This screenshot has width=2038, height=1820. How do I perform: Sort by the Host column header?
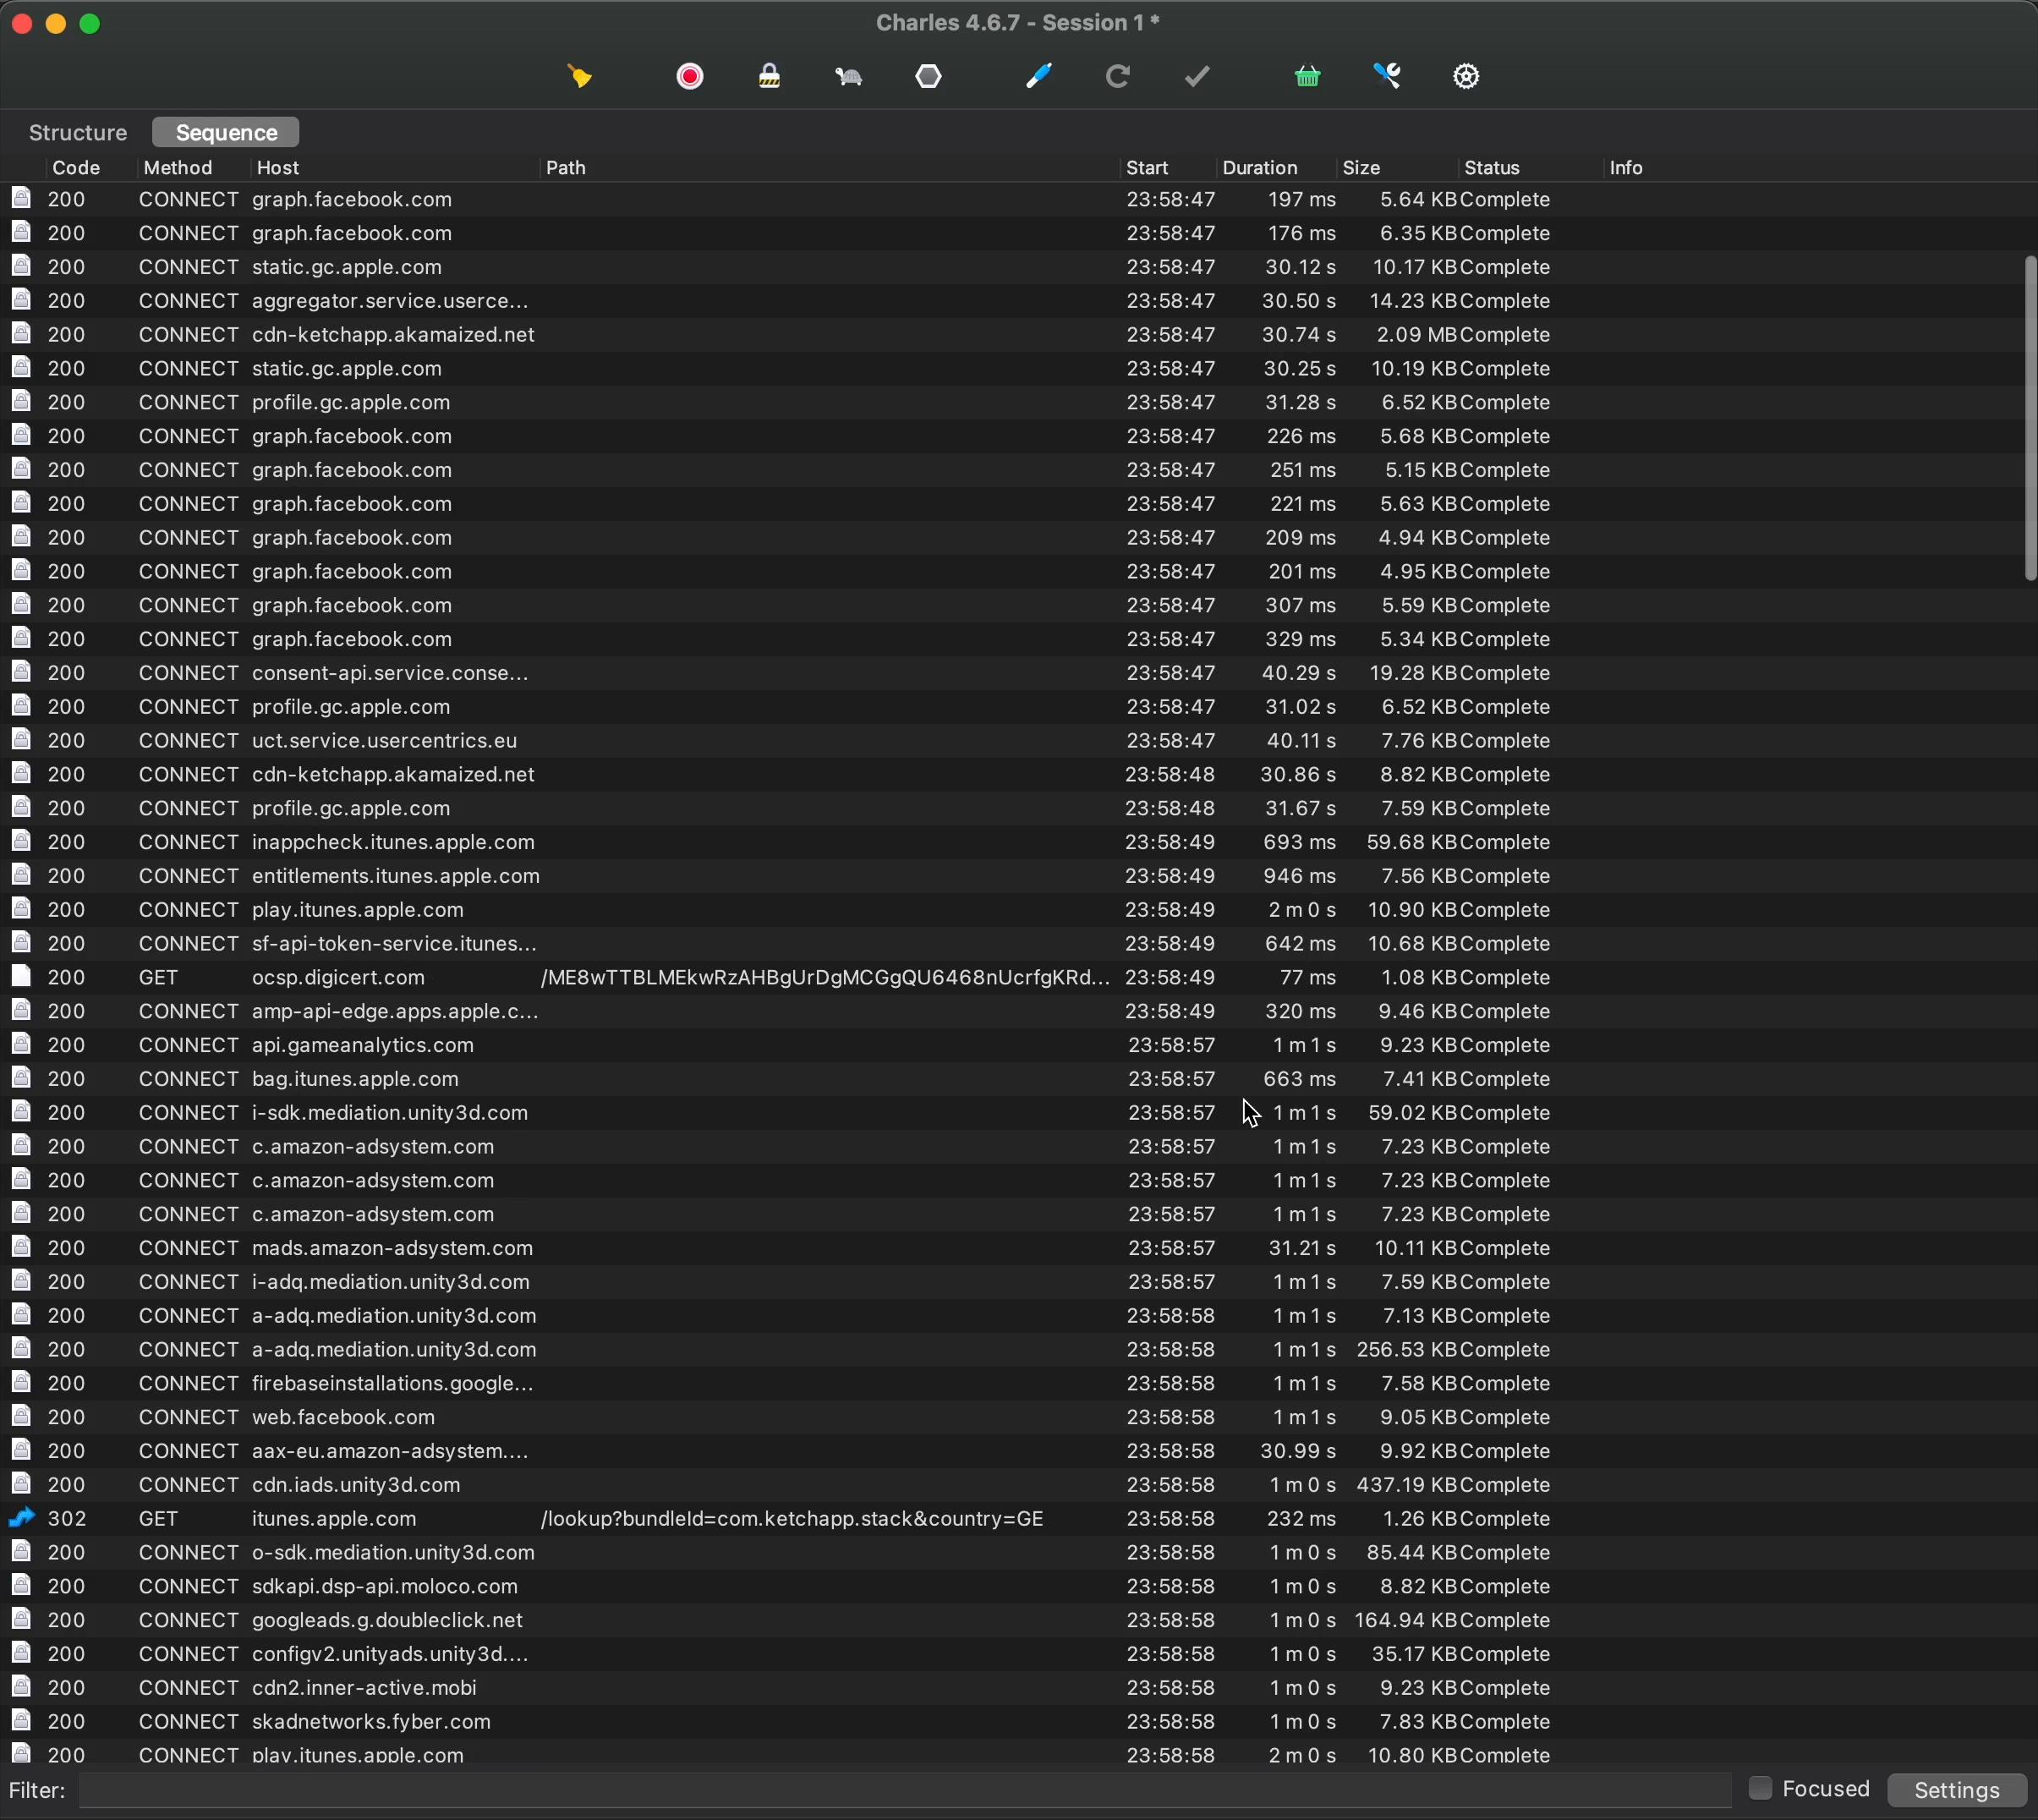(x=278, y=168)
